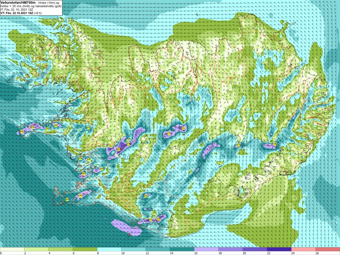Click the white '25' gust label on map
This screenshot has height=255, width=340.
point(117,156)
